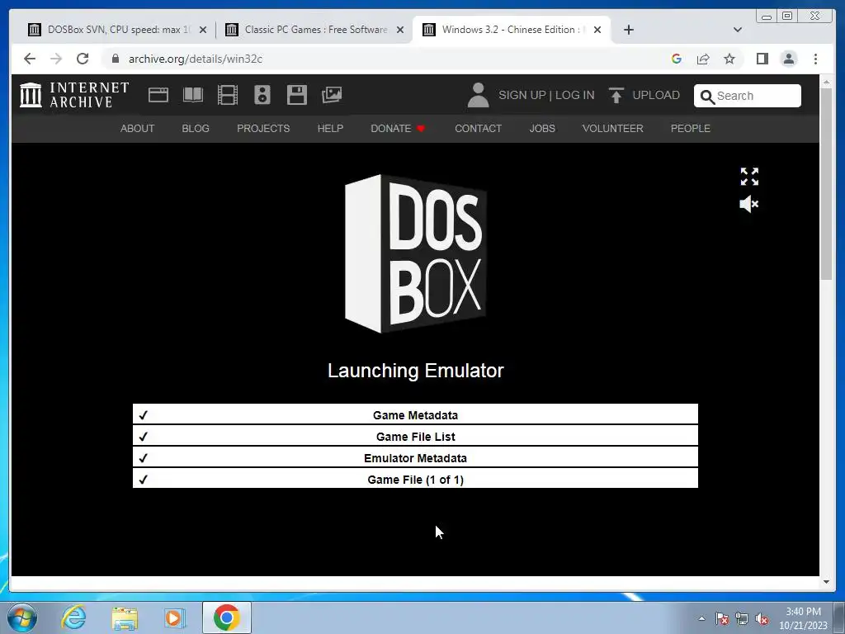This screenshot has height=634, width=845.
Task: Open the ABOUT menu item
Action: pyautogui.click(x=138, y=128)
